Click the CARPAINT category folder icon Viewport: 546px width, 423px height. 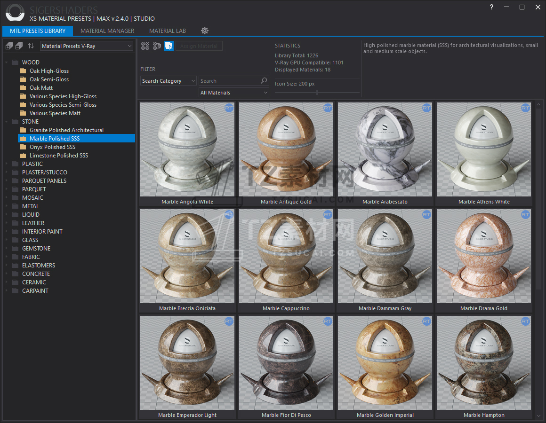16,291
